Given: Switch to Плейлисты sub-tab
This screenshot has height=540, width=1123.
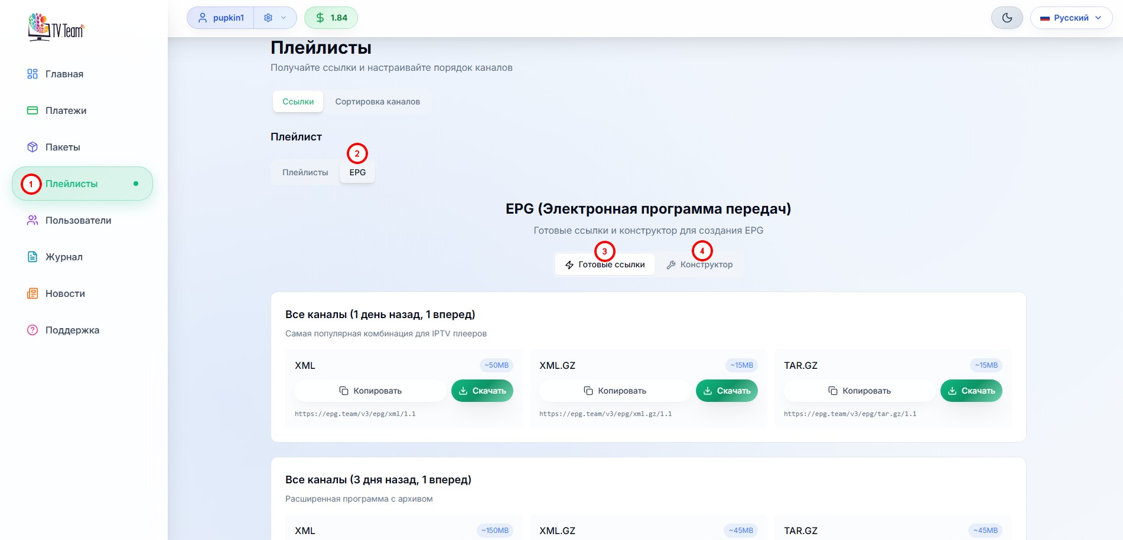Looking at the screenshot, I should [305, 172].
